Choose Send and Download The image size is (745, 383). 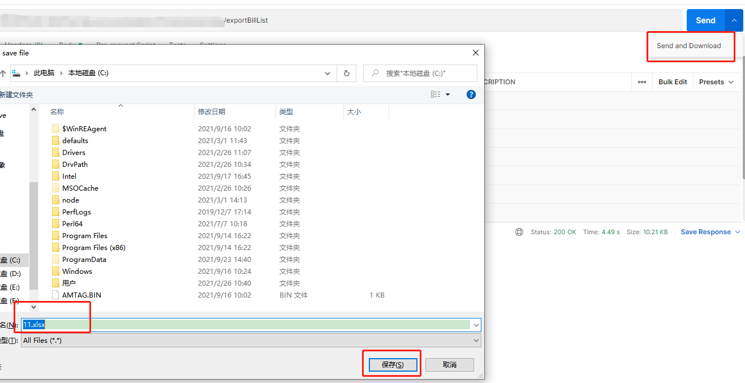(690, 46)
